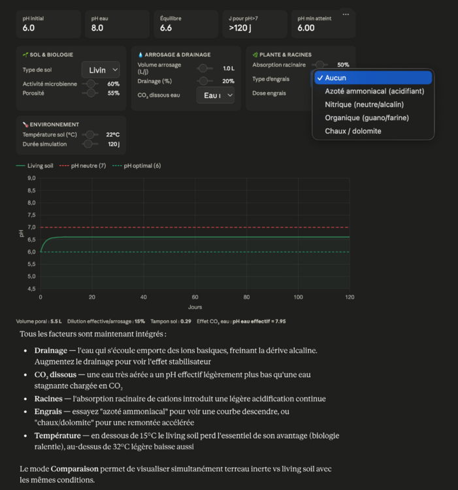Click the bold Racines bullet heading
458x490 pixels.
click(48, 399)
